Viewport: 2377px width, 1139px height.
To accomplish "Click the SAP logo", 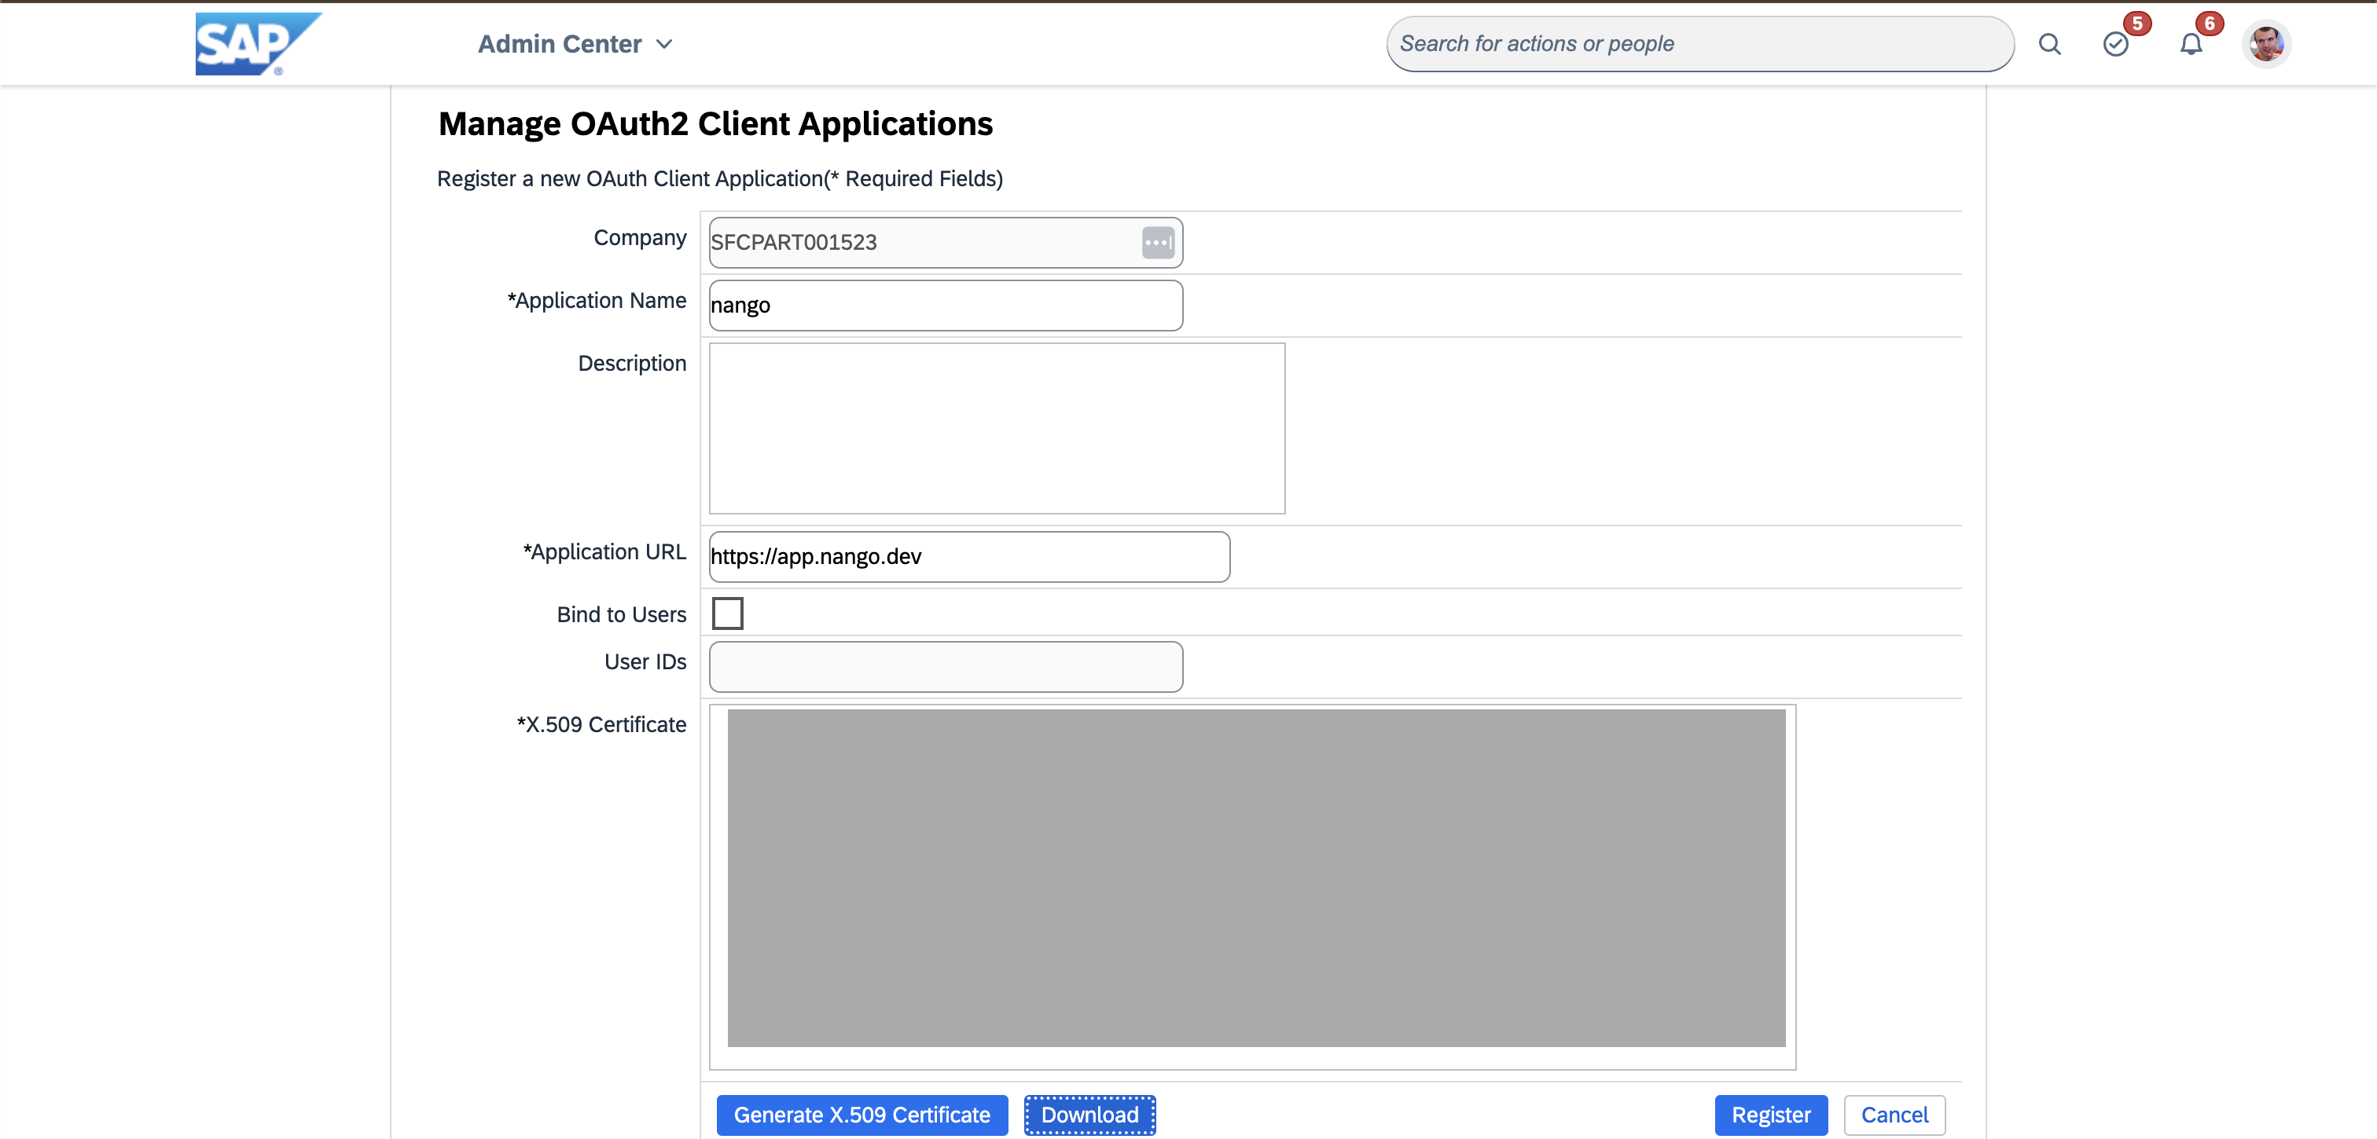I will pos(258,43).
